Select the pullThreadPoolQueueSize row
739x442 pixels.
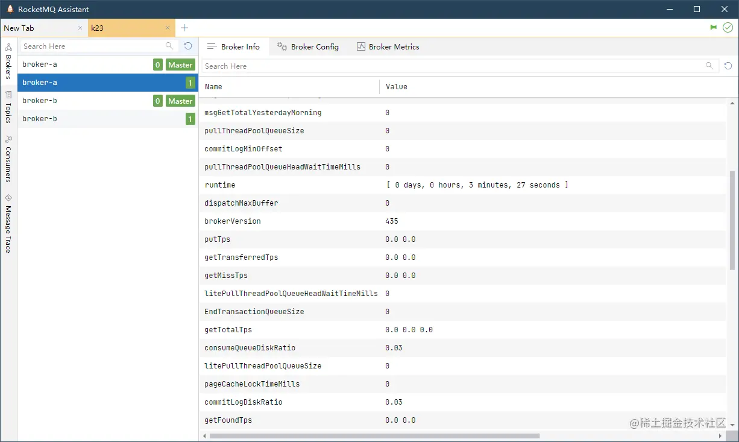point(462,131)
